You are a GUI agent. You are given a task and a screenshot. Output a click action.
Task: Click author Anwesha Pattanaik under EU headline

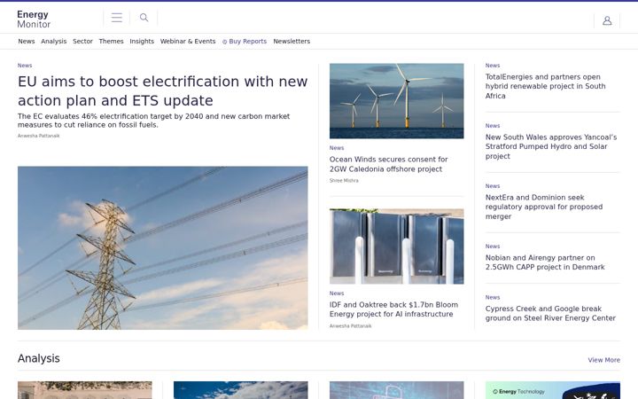pos(39,136)
